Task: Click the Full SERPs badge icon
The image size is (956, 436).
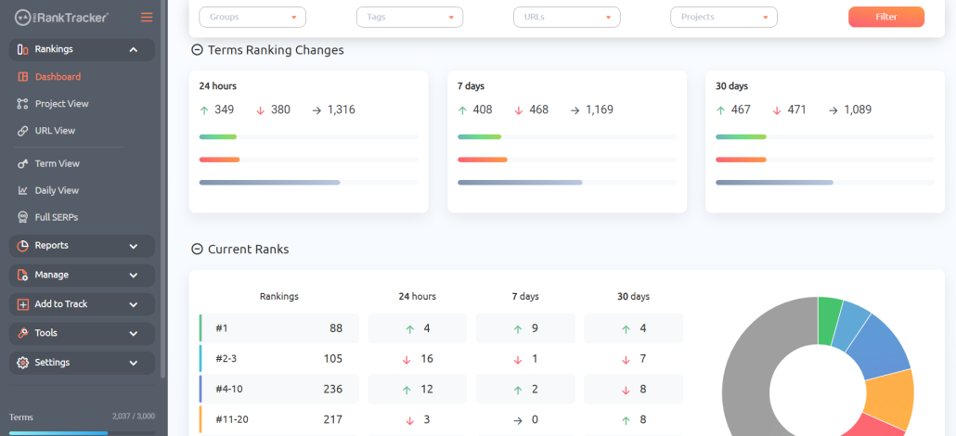Action: (x=22, y=217)
